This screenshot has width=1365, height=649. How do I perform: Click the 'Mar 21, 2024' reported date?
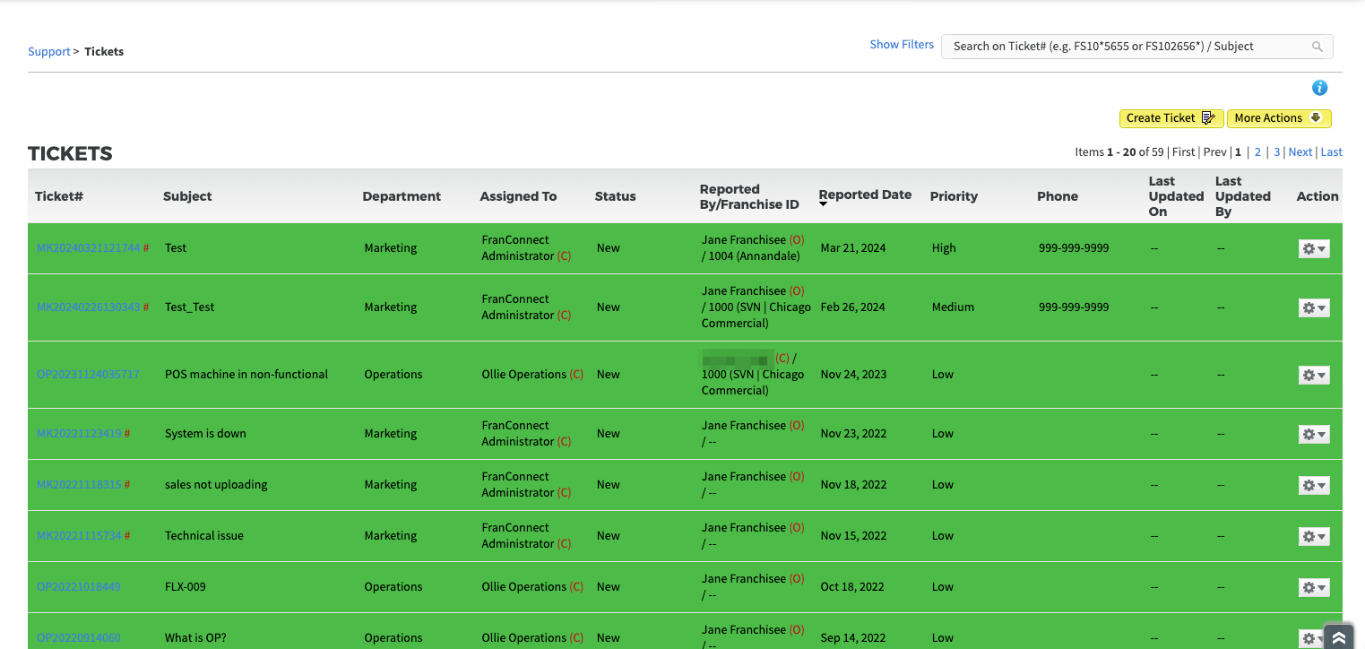click(x=853, y=247)
